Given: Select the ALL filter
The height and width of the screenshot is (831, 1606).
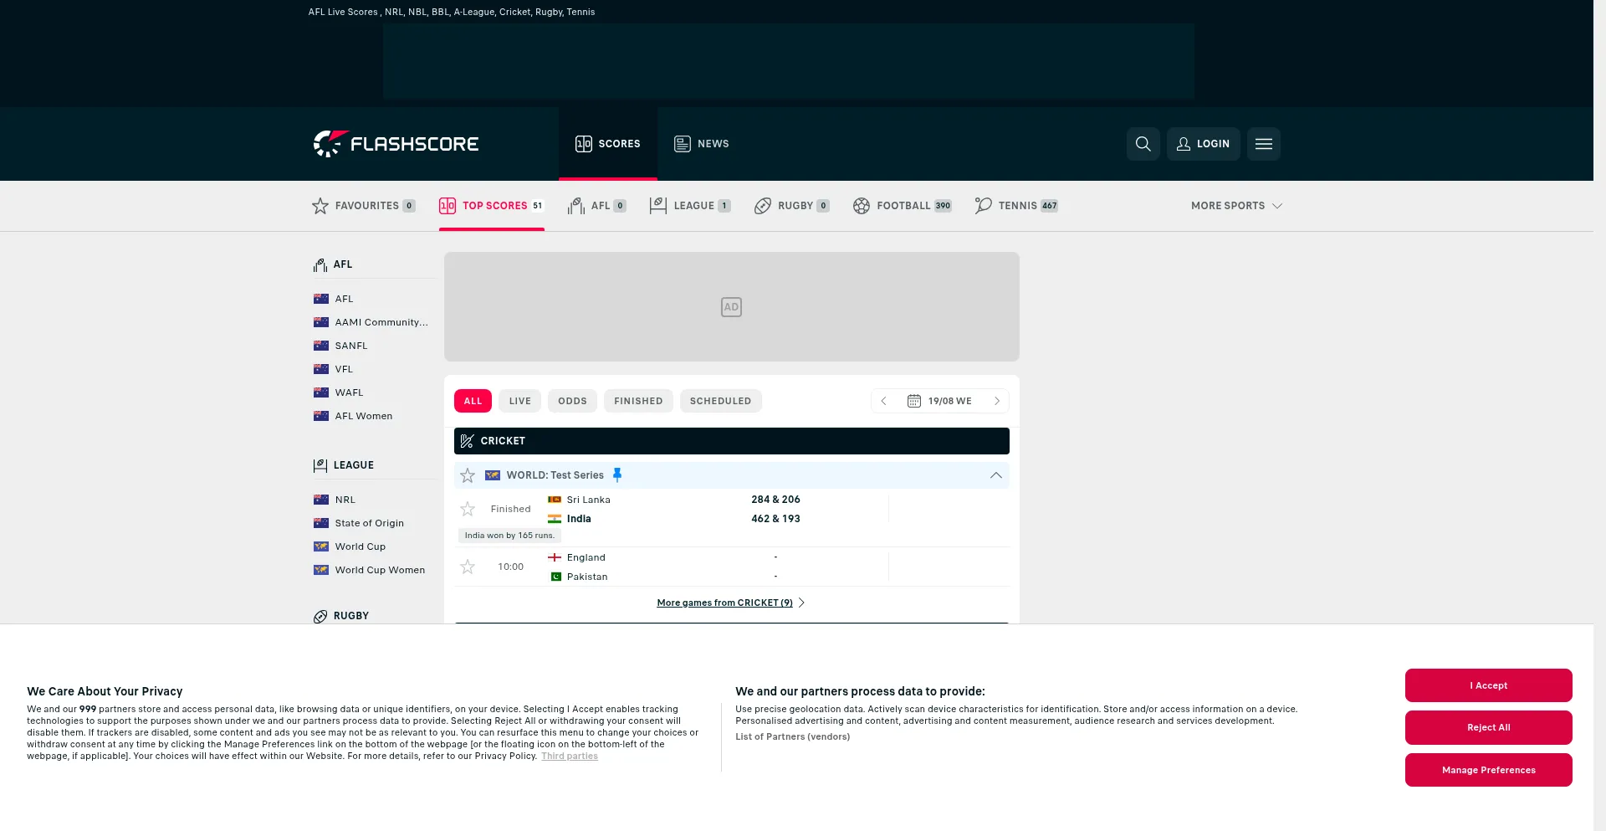Looking at the screenshot, I should tap(473, 401).
